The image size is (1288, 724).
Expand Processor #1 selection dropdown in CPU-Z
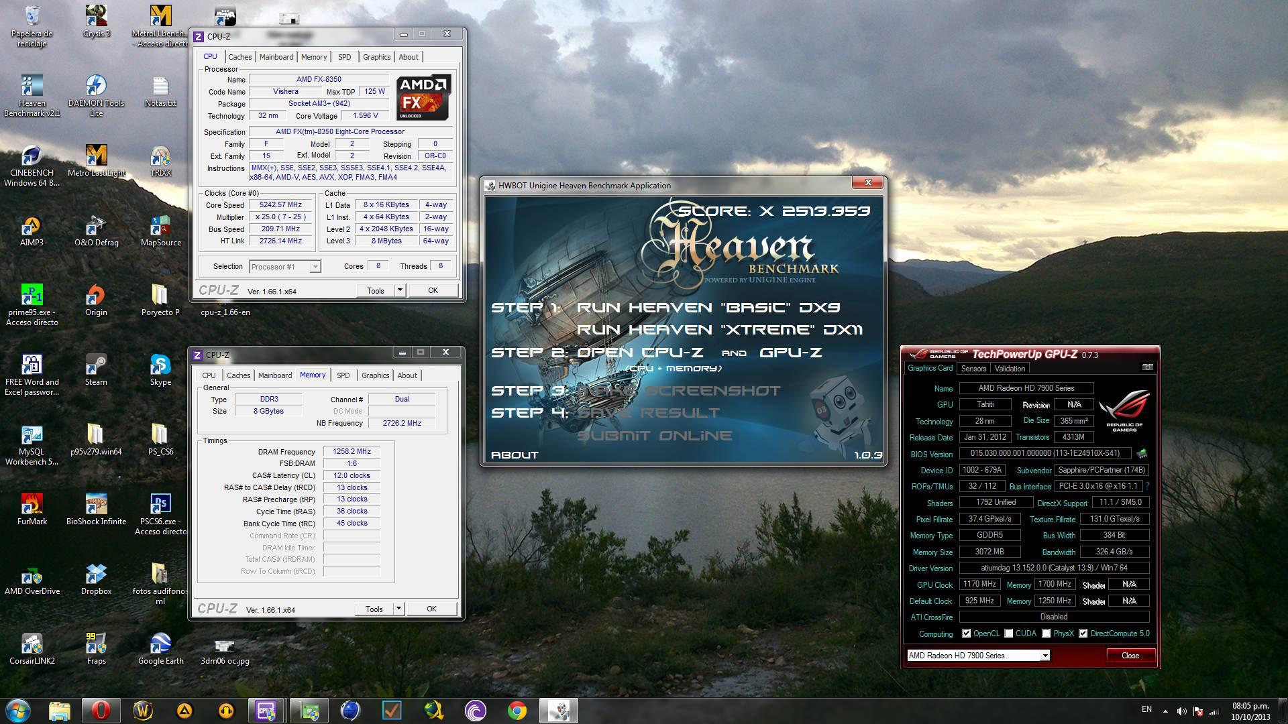tap(315, 267)
